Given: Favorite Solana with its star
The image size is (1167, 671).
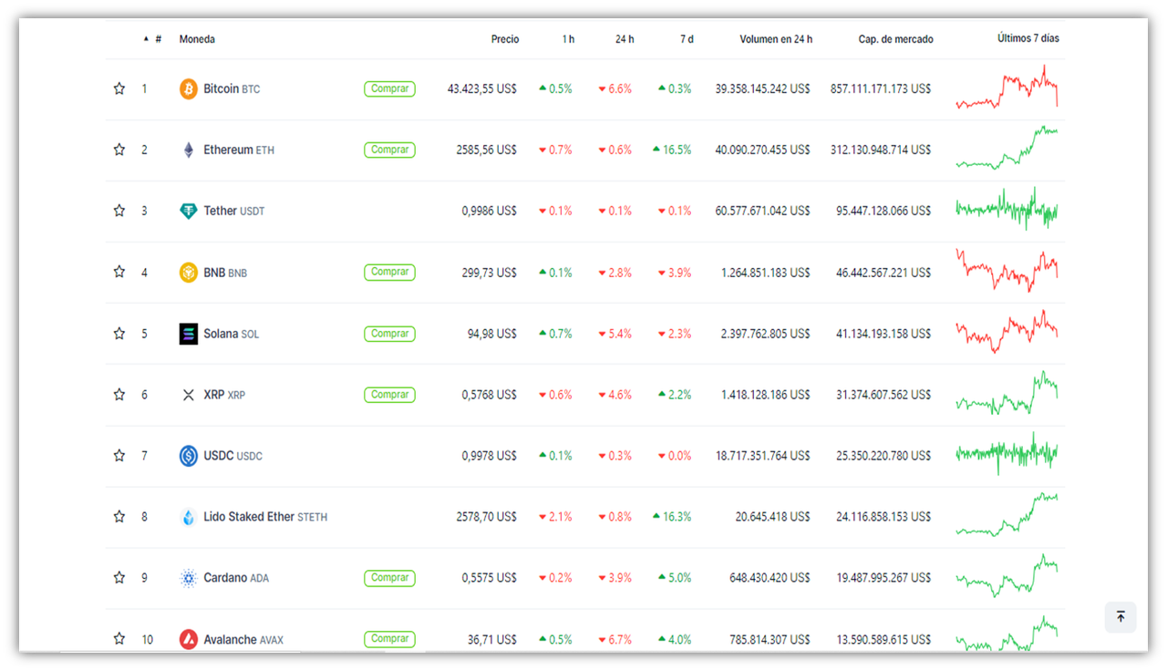Looking at the screenshot, I should point(119,334).
